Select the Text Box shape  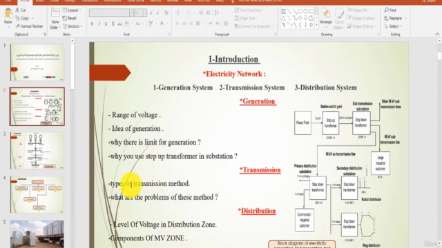(x=283, y=12)
